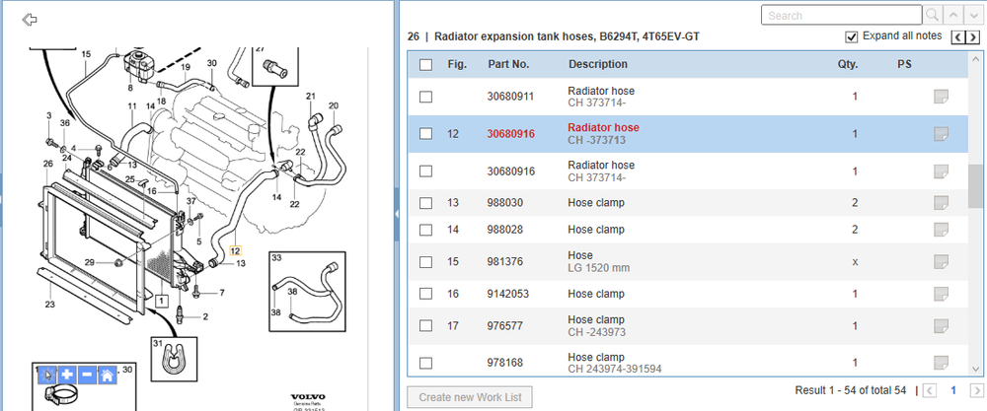Sort table by Part No. column header
Viewport: 987px width, 411px height.
[508, 64]
